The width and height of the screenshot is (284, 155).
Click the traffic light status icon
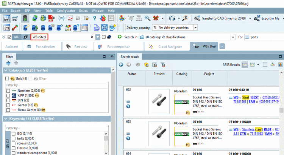(25, 18)
